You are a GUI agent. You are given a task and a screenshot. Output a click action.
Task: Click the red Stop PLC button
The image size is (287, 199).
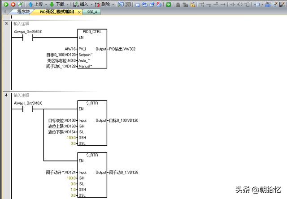click(x=13, y=4)
